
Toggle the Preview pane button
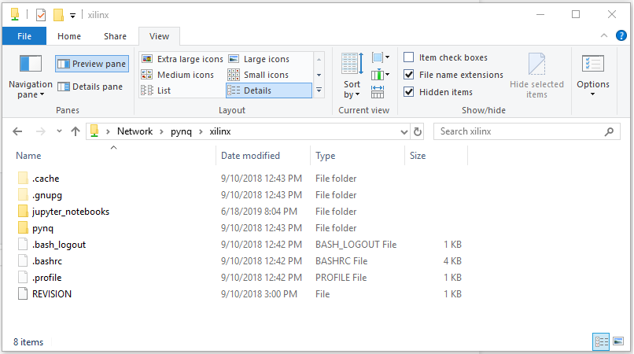pyautogui.click(x=92, y=64)
